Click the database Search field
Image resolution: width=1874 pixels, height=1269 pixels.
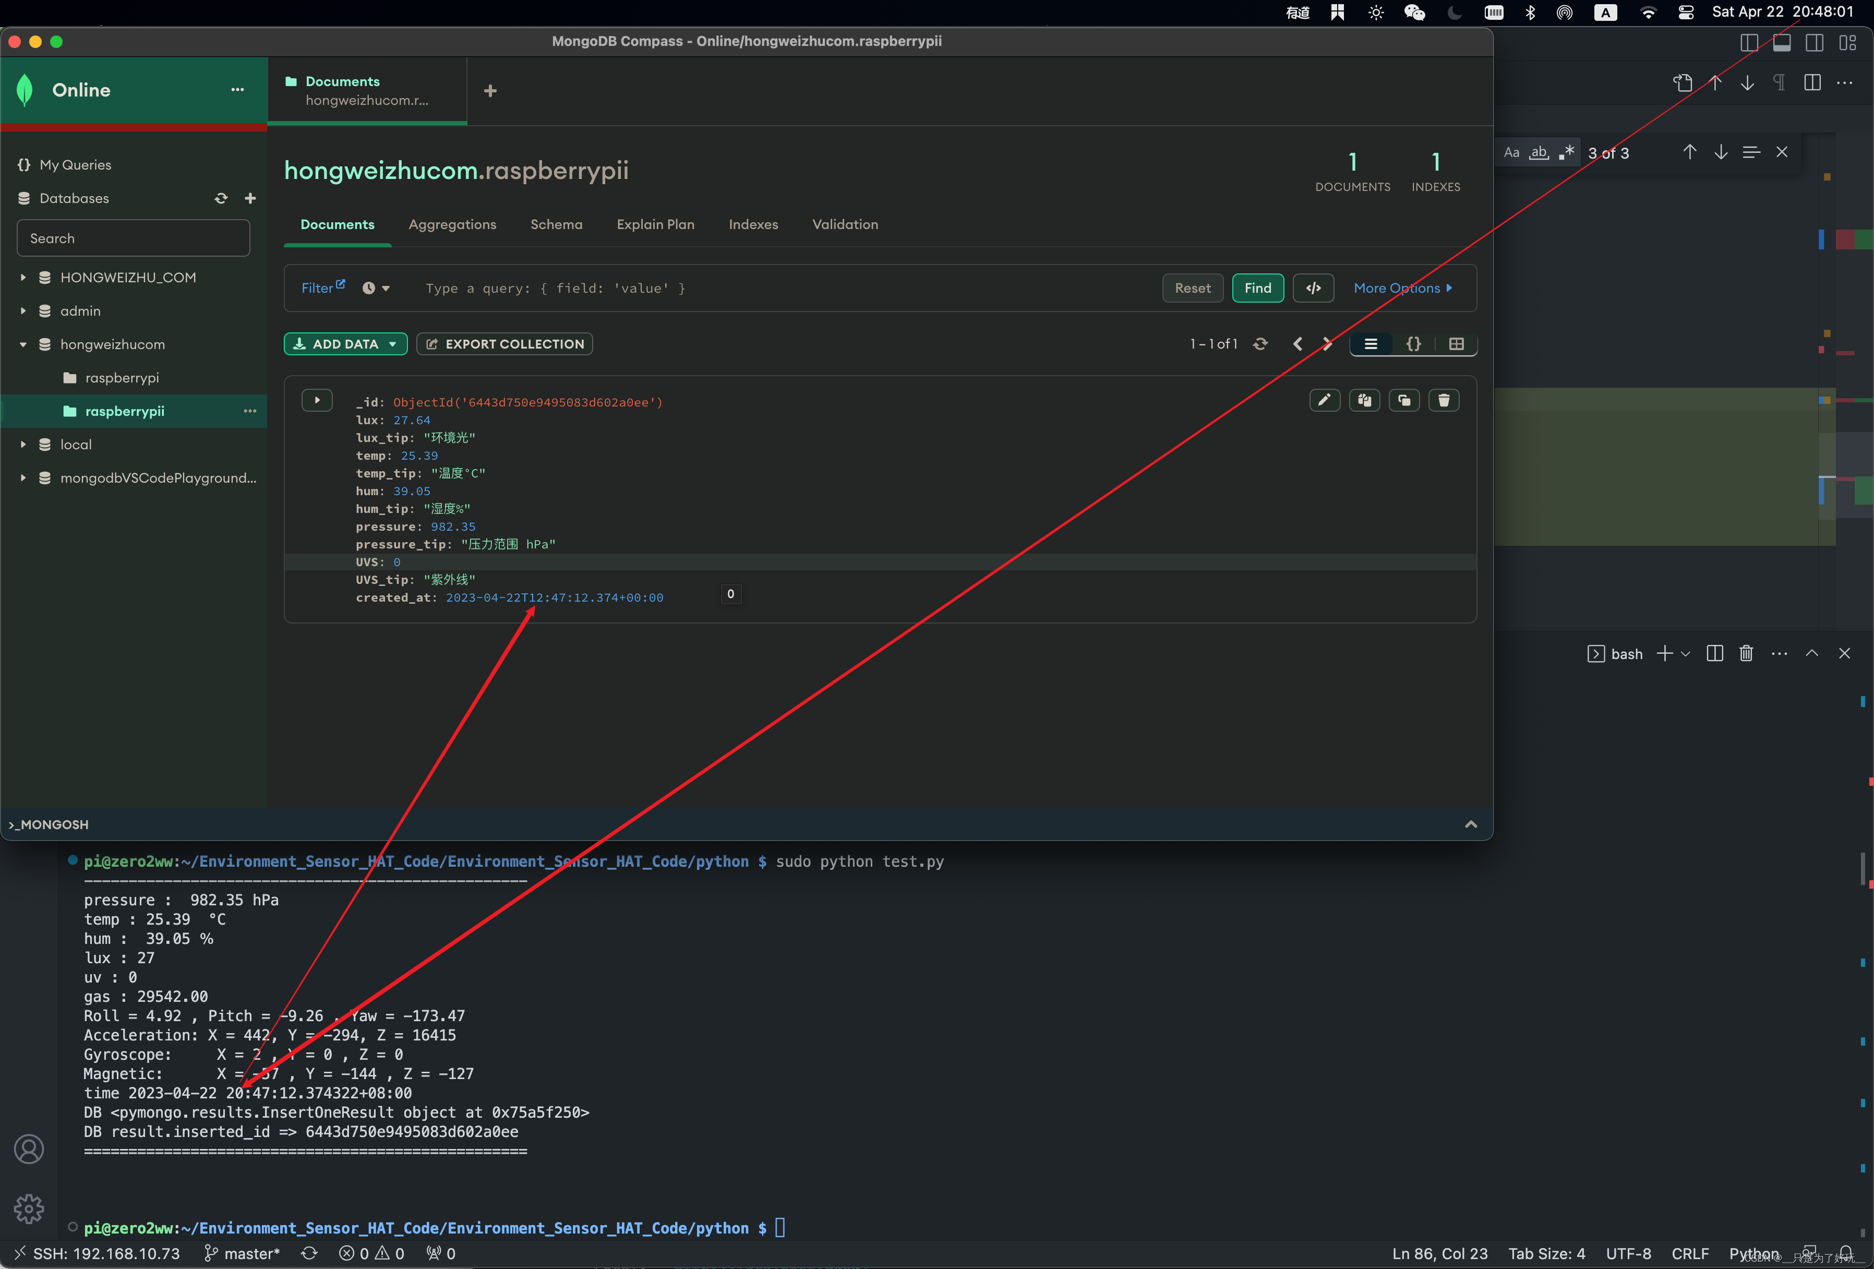coord(133,239)
